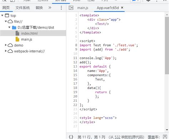Set a breakpoint on line number 9
The image size is (169, 139).
click(76, 49)
